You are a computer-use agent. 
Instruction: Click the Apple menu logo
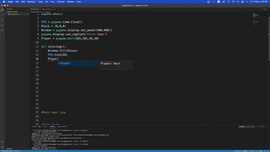[4, 2]
